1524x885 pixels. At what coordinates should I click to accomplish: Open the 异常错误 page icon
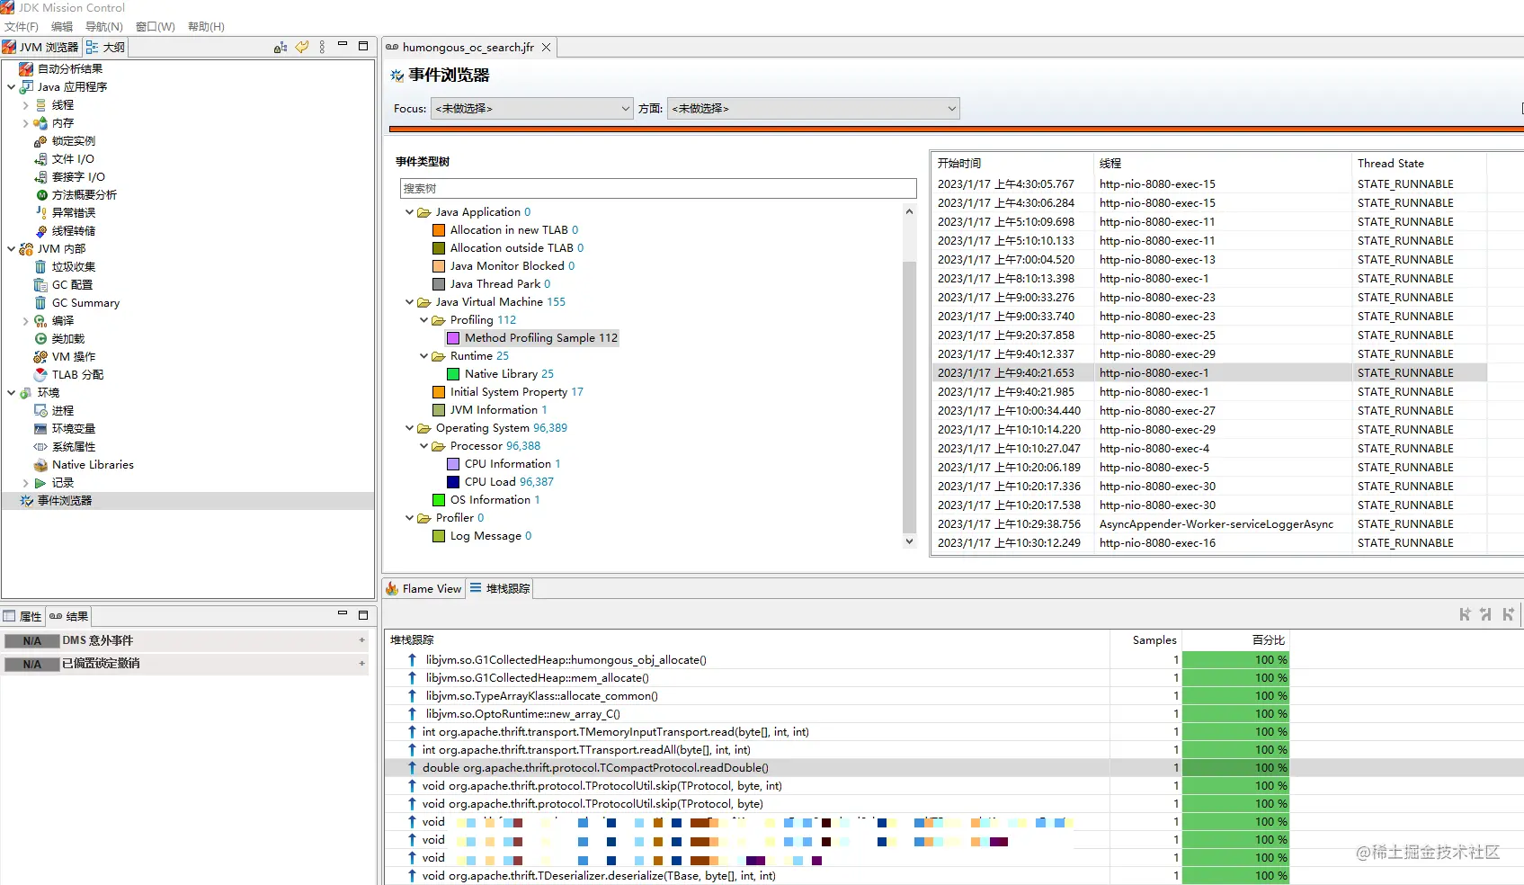(40, 213)
